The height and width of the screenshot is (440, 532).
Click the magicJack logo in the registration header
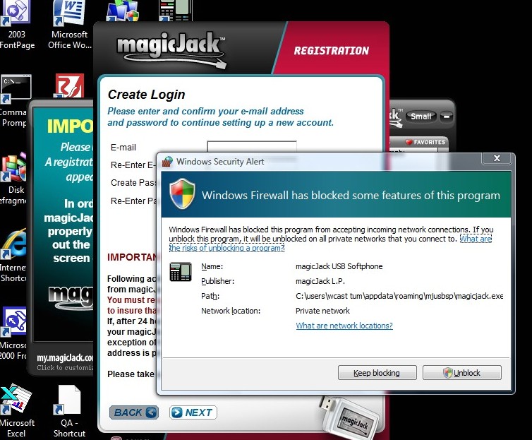coord(171,49)
